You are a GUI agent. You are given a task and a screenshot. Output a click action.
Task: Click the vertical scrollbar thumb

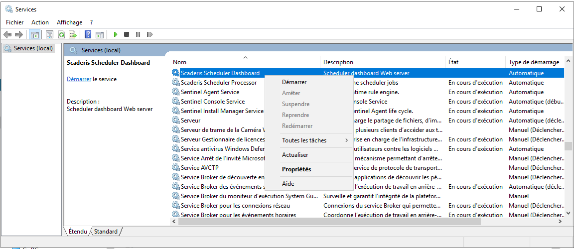click(x=568, y=146)
